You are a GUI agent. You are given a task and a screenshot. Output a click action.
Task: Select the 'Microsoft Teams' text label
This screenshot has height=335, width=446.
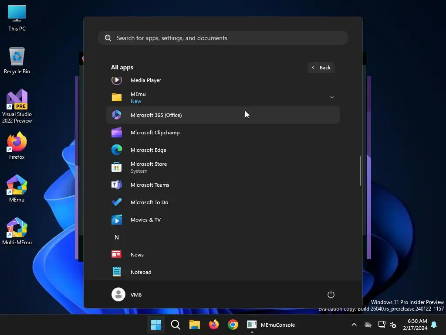pyautogui.click(x=150, y=185)
